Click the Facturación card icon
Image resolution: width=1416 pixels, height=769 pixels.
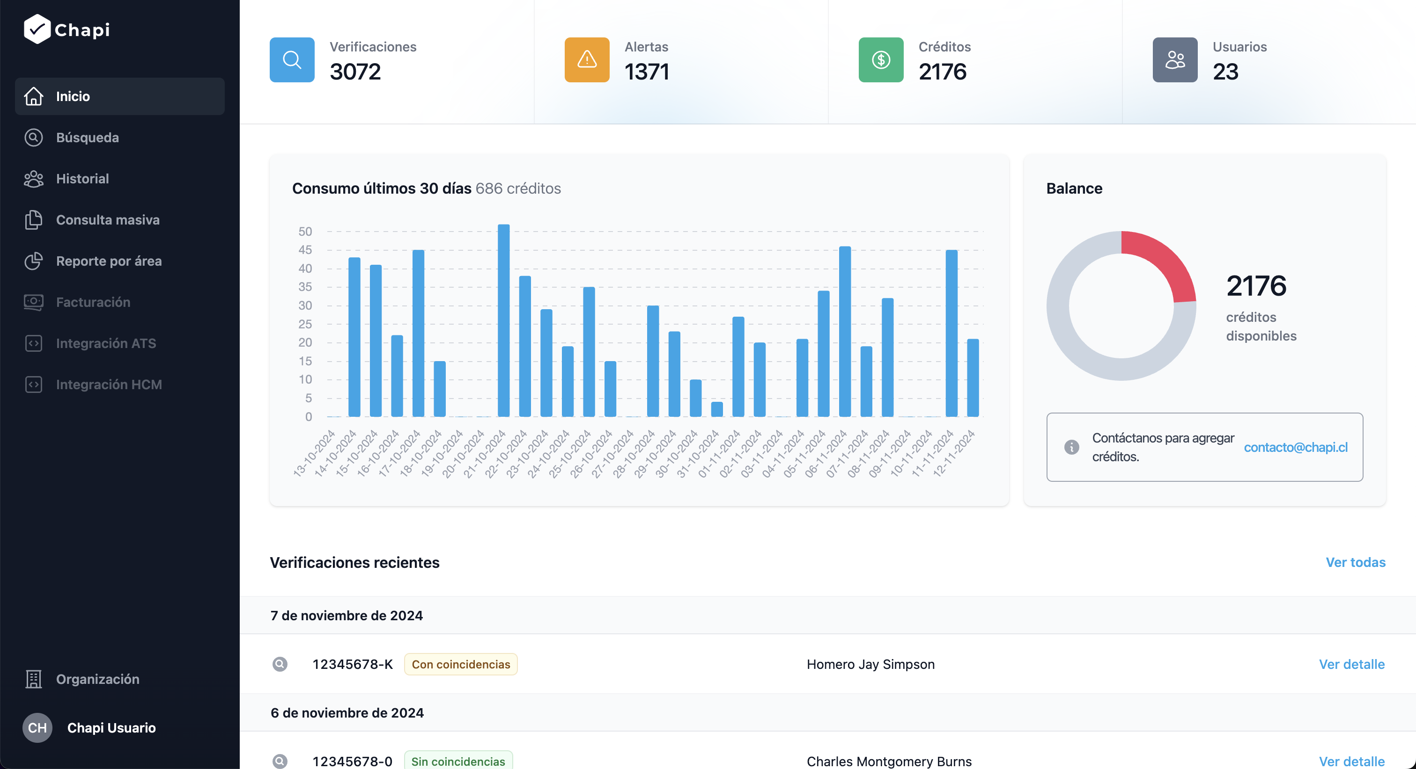[x=34, y=302]
